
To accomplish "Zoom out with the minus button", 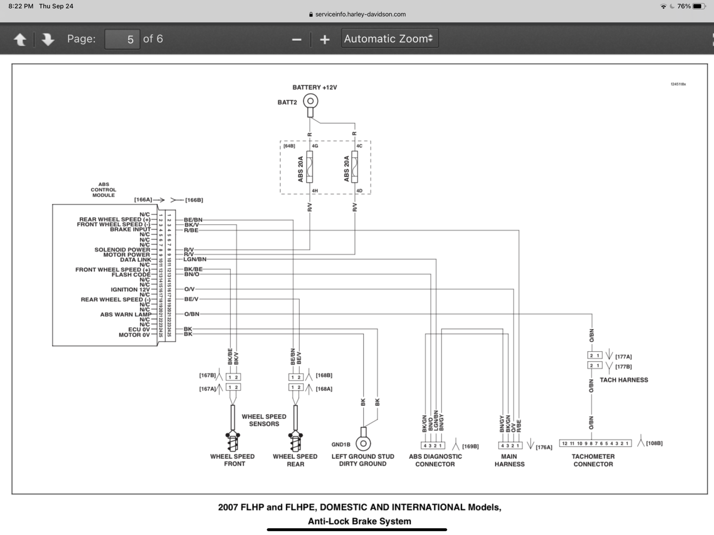I will point(296,39).
